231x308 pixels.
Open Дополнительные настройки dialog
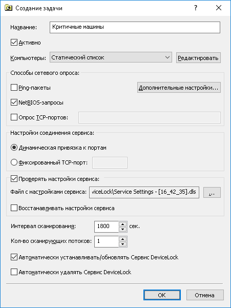click(179, 88)
